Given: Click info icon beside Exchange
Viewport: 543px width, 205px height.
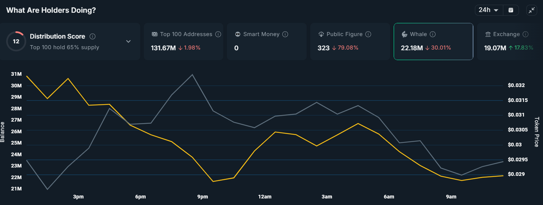Looking at the screenshot, I should (x=526, y=34).
